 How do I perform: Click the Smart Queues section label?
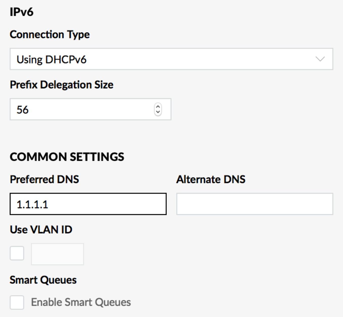click(43, 280)
